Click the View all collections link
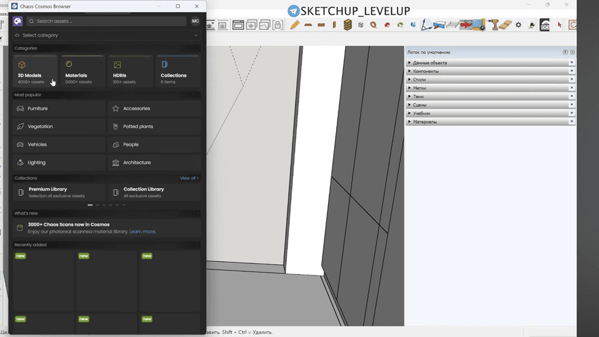The width and height of the screenshot is (599, 337). (x=189, y=178)
